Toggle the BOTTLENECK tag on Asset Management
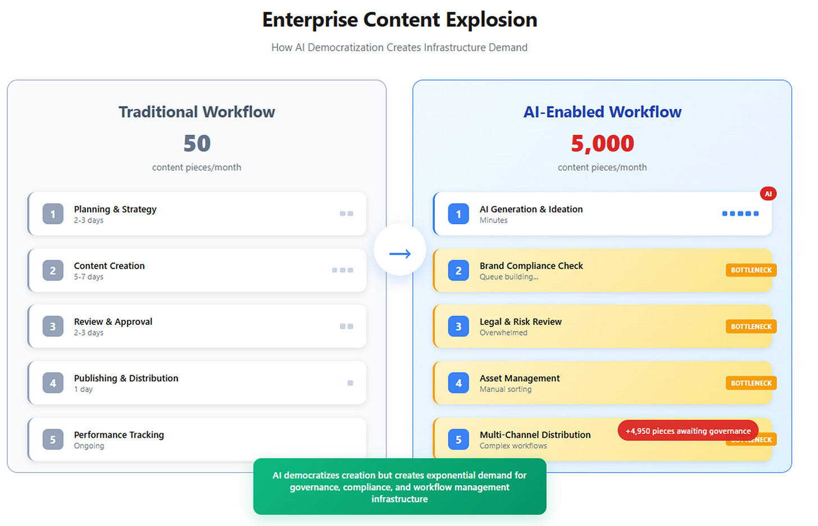Screen dimensions: 818x526 (x=751, y=383)
